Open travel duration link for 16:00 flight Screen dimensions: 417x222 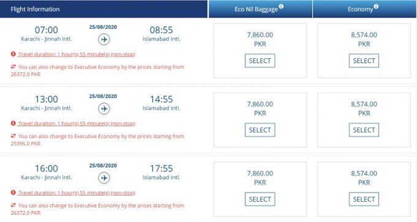[x=77, y=193]
